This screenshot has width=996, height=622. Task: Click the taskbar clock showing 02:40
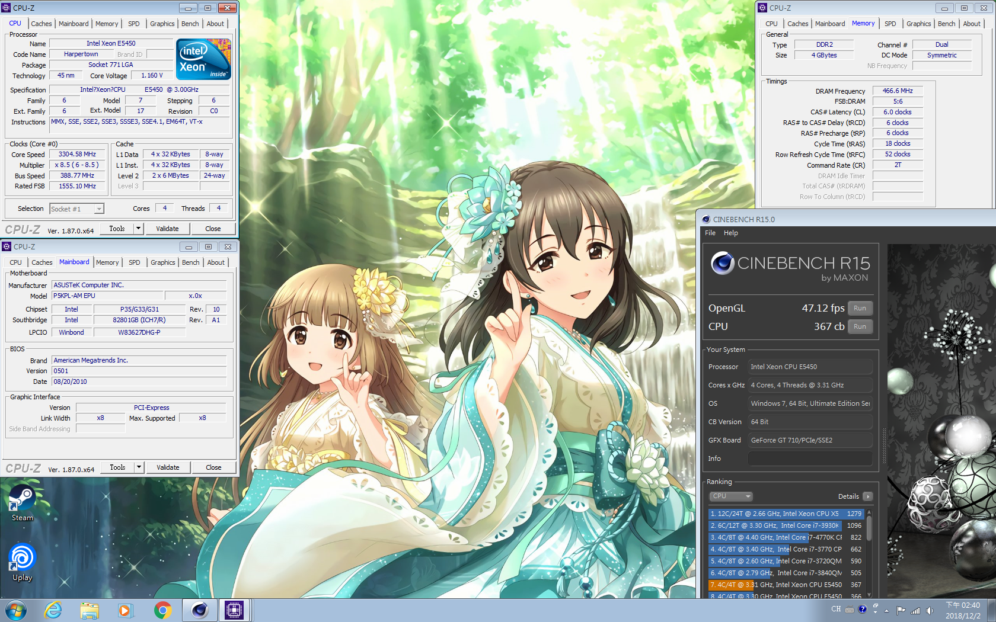click(963, 610)
